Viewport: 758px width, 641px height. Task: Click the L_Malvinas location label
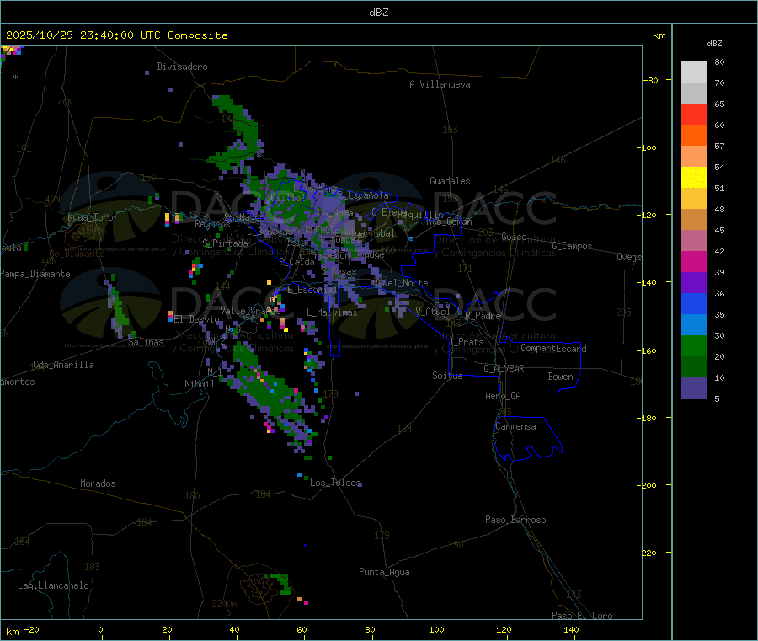[x=332, y=312]
